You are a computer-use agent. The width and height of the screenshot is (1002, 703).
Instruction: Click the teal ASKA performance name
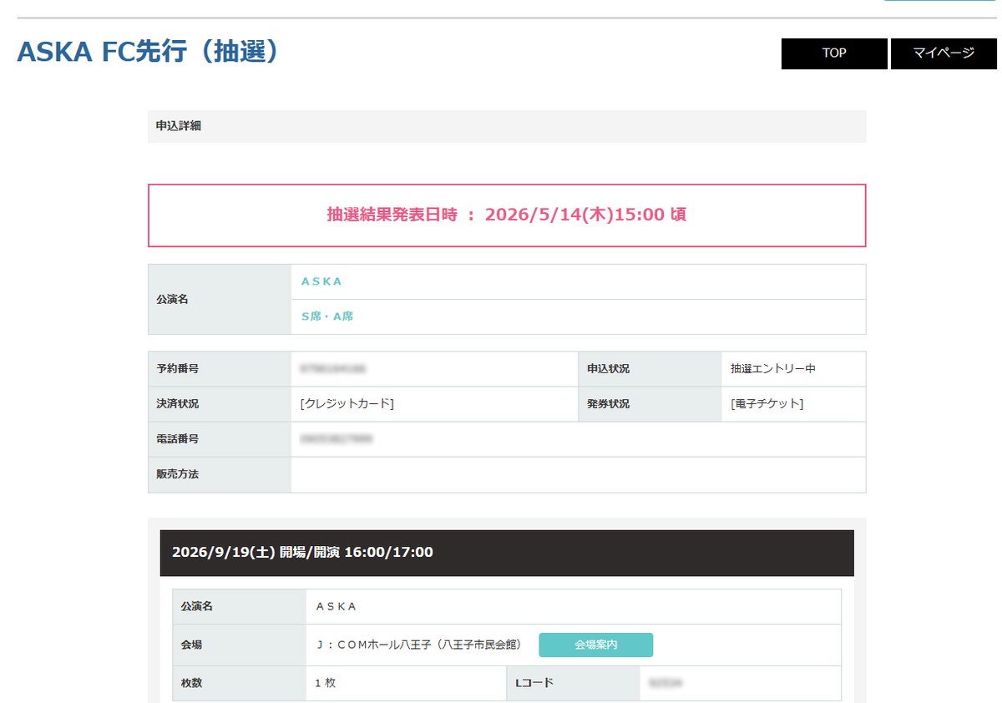(322, 281)
